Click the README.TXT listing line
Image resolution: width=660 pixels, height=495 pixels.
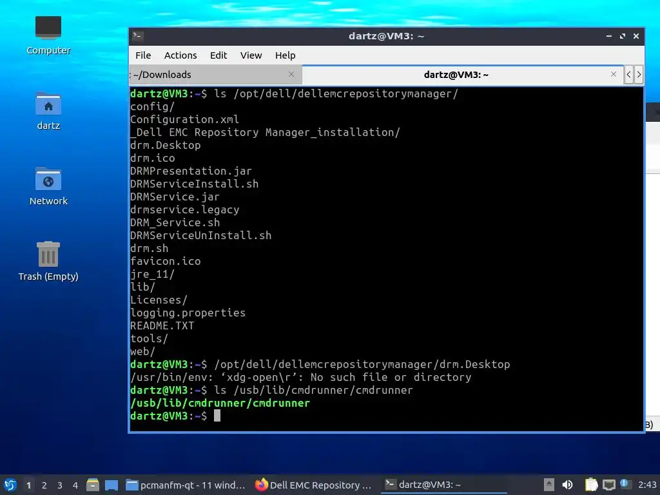[x=162, y=325]
